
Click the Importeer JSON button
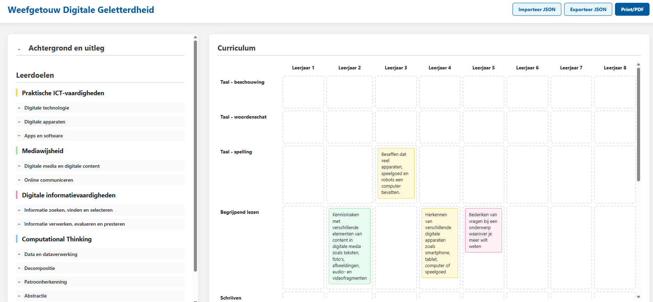537,9
